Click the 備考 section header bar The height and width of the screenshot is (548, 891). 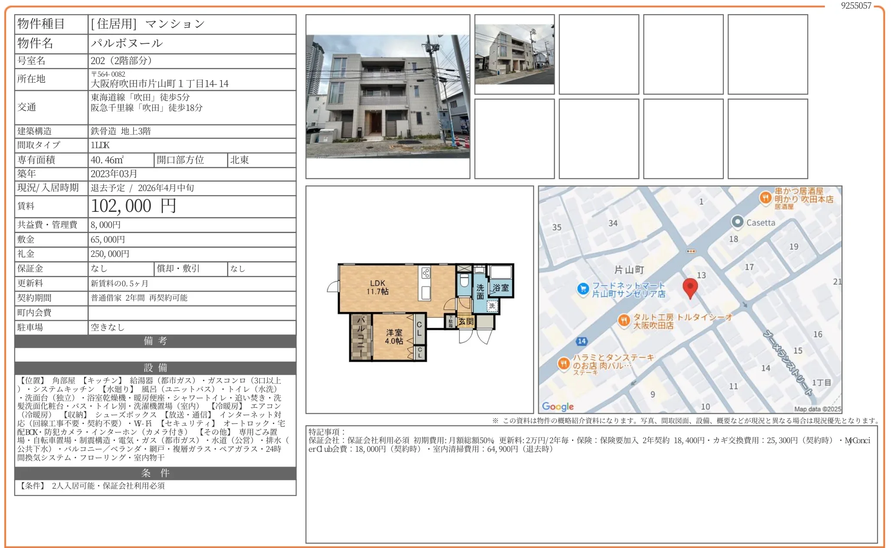click(155, 341)
